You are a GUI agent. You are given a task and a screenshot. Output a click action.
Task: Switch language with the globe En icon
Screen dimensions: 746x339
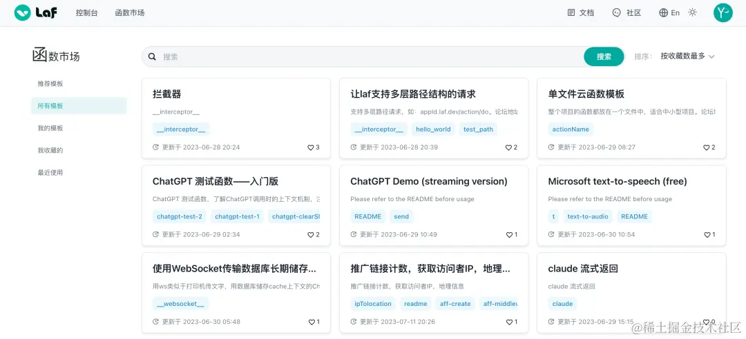[664, 13]
